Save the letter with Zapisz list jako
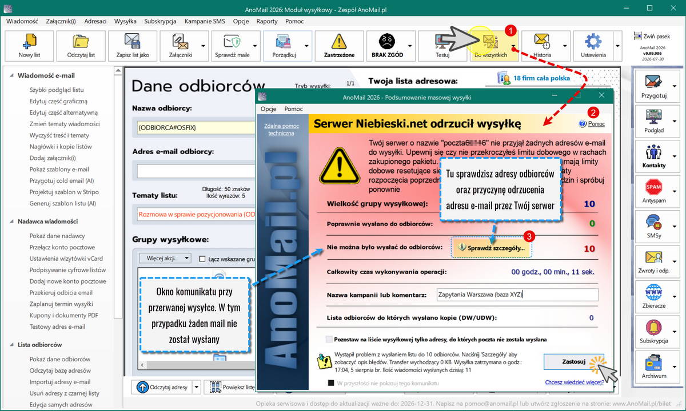The height and width of the screenshot is (411, 686). coord(132,46)
